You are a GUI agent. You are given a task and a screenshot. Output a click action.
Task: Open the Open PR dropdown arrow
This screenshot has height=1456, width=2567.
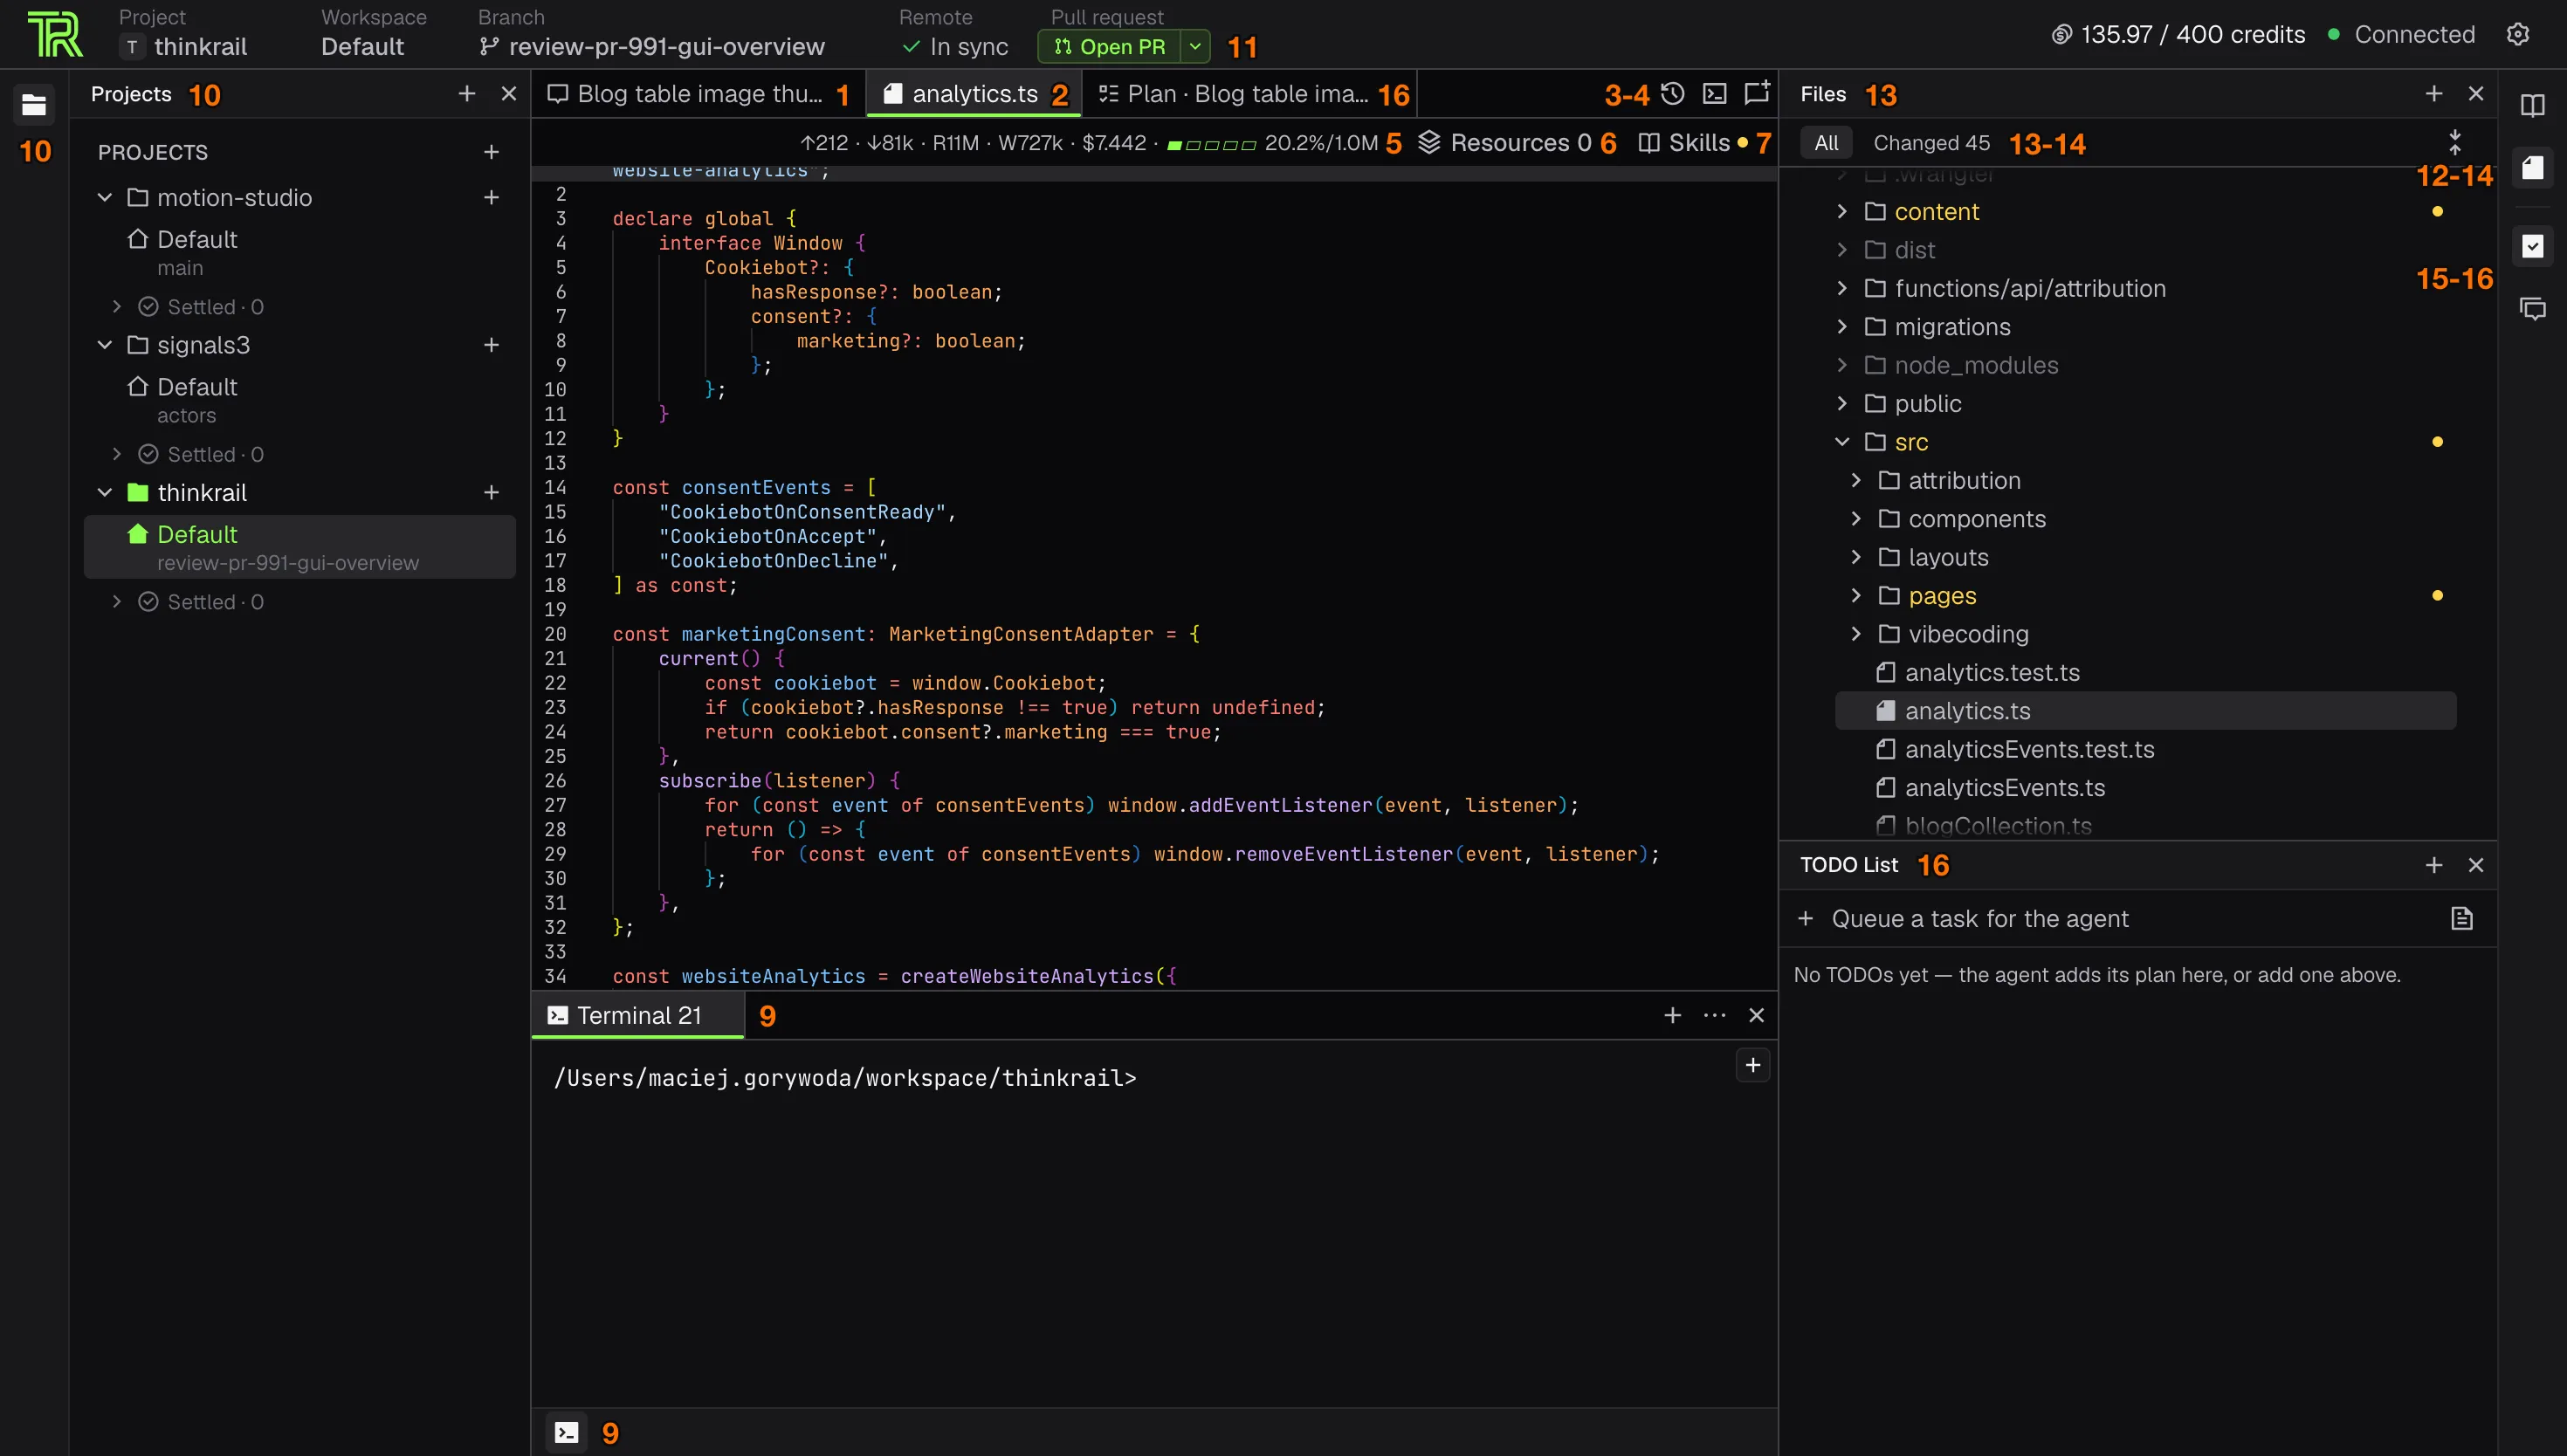pos(1195,47)
